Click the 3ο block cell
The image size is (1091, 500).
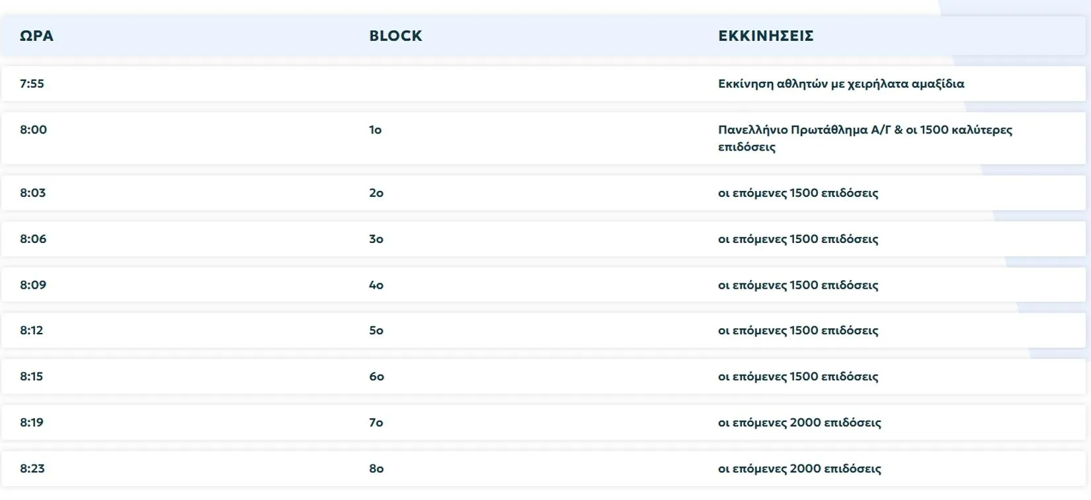coord(376,239)
